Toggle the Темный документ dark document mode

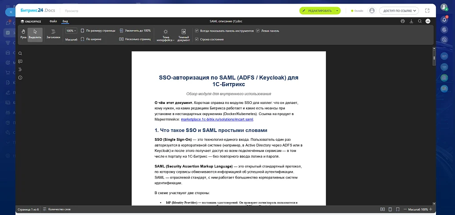point(184,35)
